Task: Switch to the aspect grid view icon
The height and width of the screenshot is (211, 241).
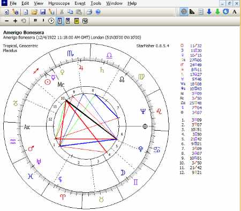Action: [192, 12]
